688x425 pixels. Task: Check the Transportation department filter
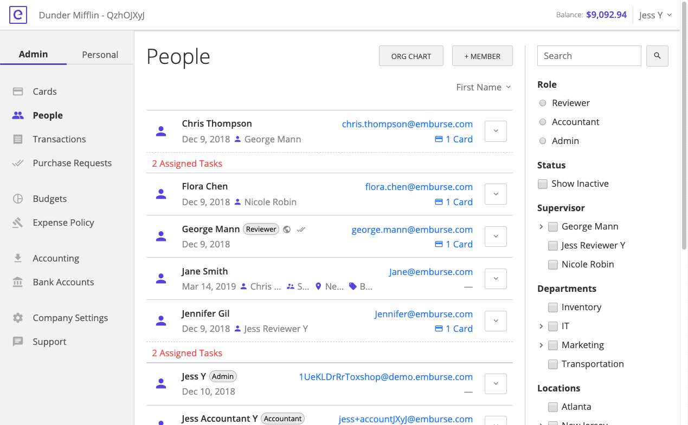(553, 364)
